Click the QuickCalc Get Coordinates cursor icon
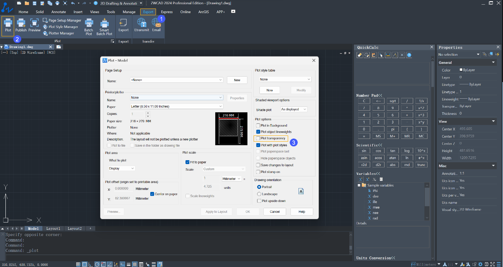 pos(381,55)
